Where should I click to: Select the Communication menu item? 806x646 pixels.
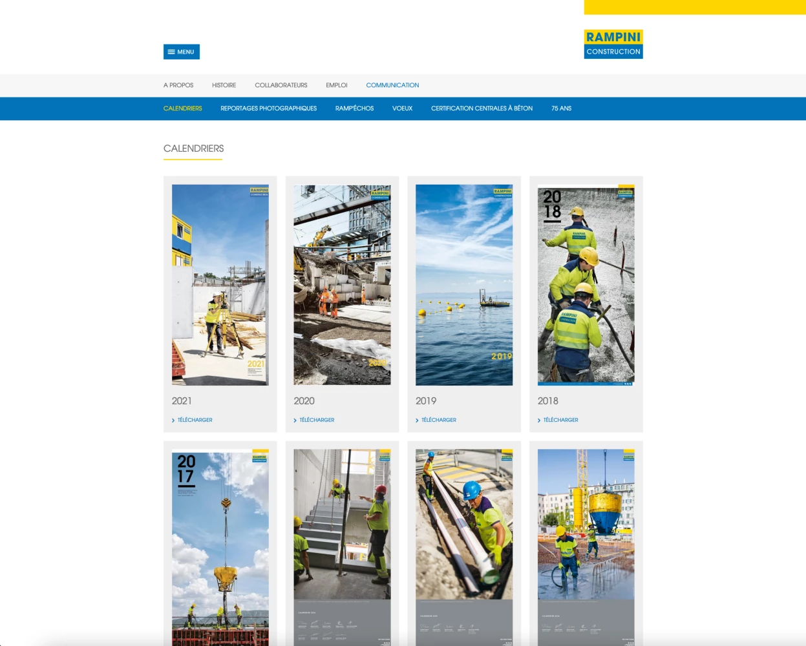tap(392, 85)
